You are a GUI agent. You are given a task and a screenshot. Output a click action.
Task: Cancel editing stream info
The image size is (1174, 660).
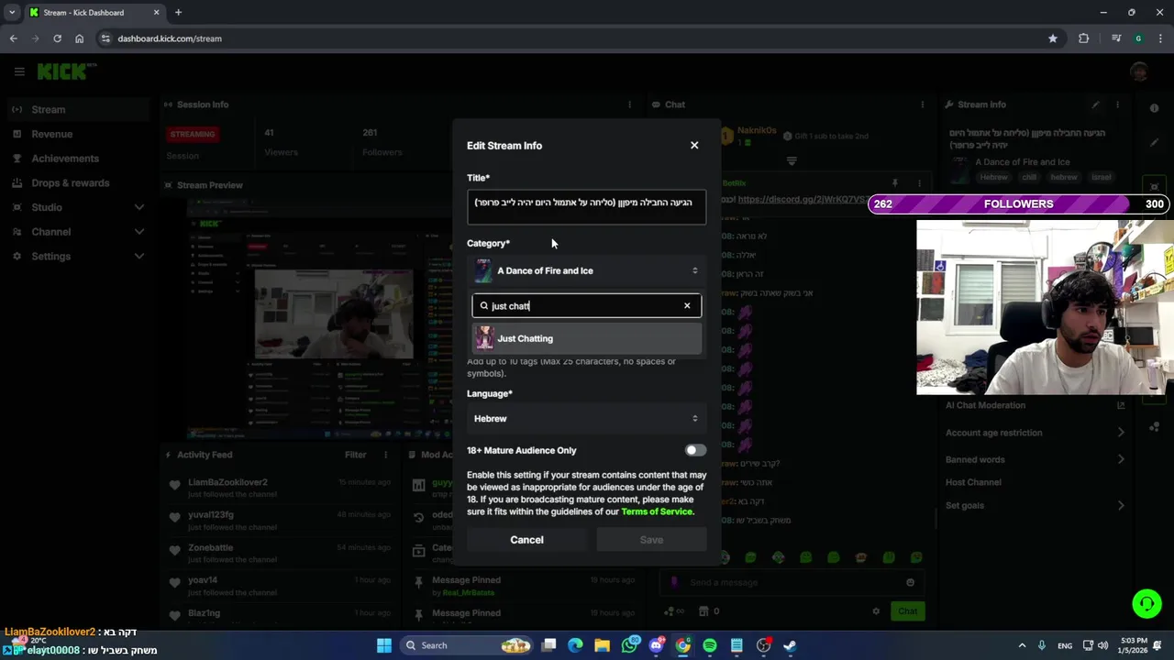[526, 540]
